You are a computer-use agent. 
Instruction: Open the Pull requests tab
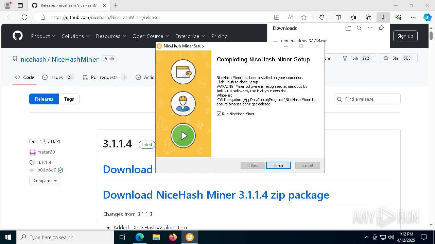(105, 77)
